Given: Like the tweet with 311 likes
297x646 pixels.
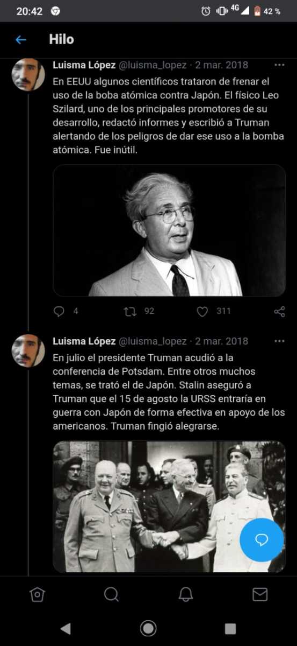Looking at the screenshot, I should [x=202, y=311].
